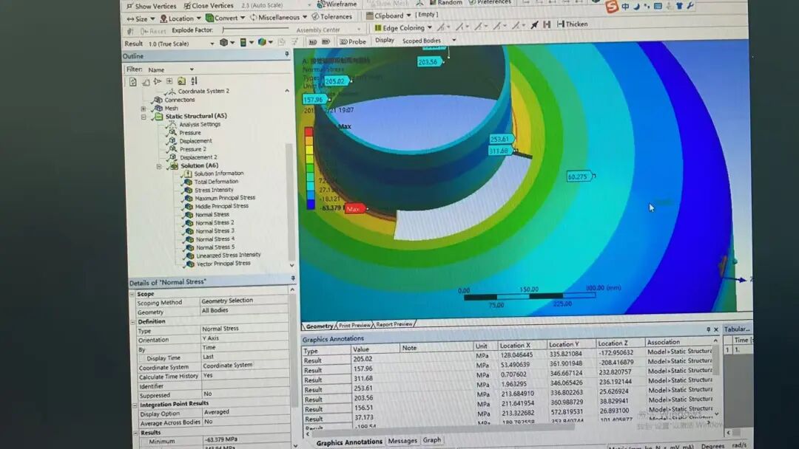Select Middle Principal Stress result

pyautogui.click(x=222, y=206)
